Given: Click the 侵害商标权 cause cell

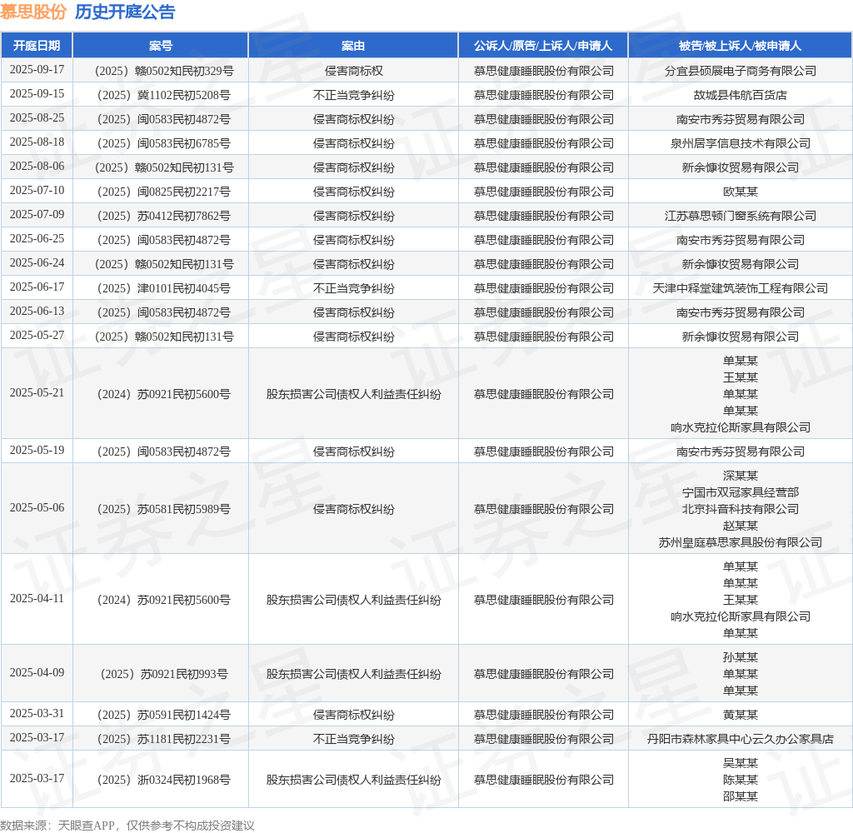Looking at the screenshot, I should point(353,71).
